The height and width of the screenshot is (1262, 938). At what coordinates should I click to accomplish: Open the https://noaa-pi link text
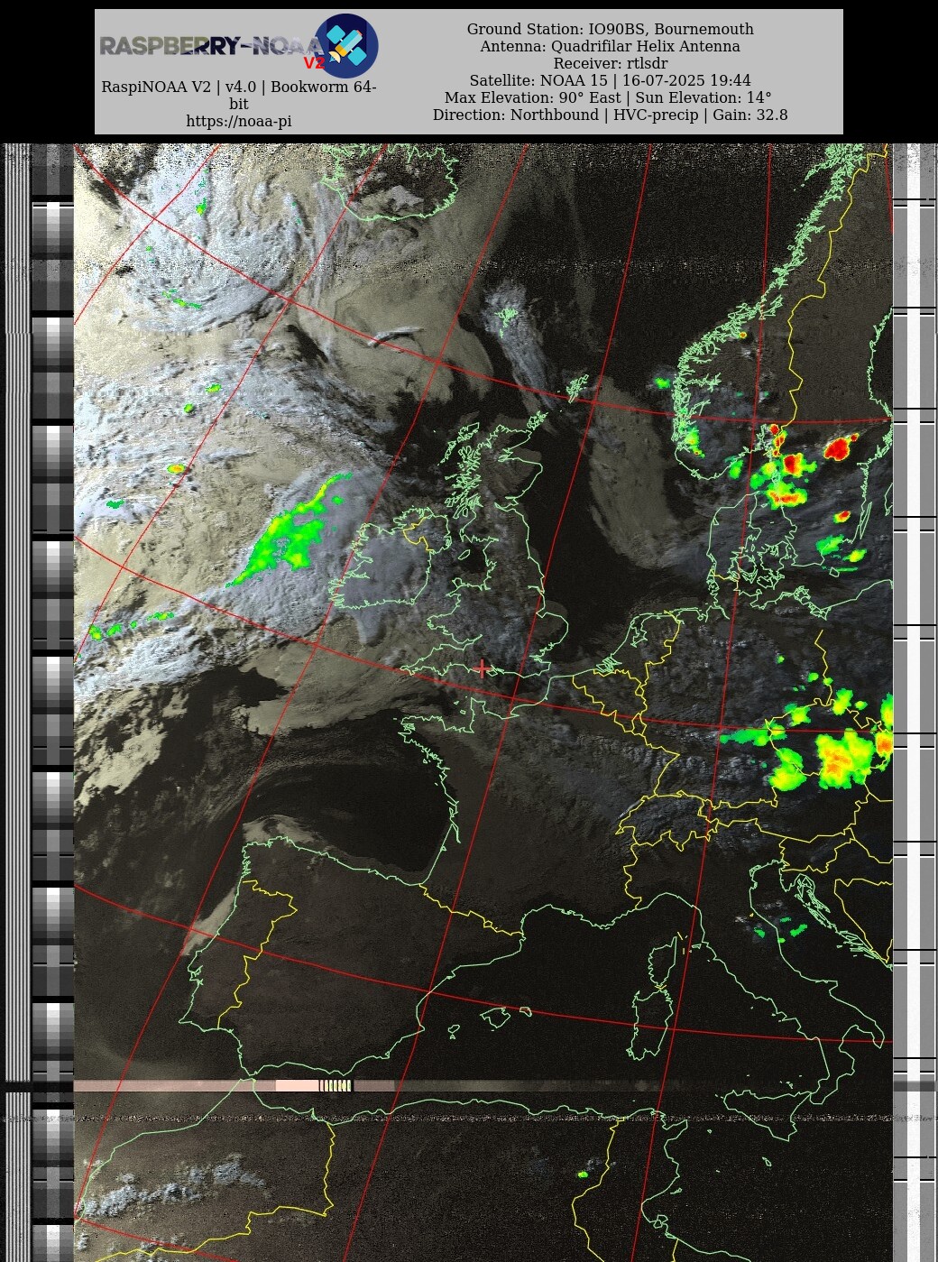point(239,121)
